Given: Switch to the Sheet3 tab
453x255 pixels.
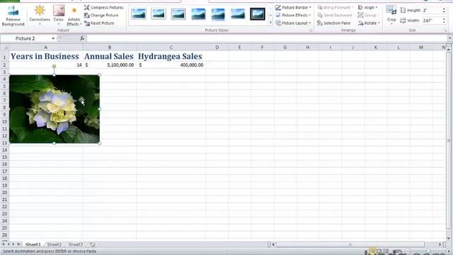Looking at the screenshot, I should tap(76, 244).
